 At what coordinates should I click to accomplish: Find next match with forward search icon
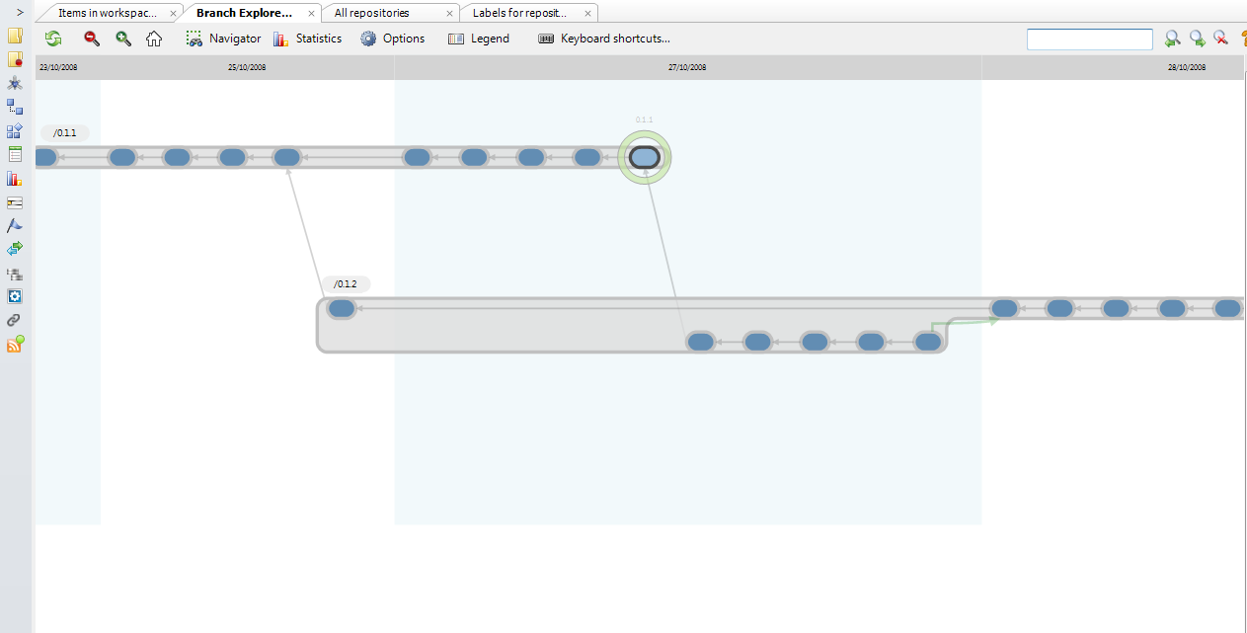(x=1197, y=39)
